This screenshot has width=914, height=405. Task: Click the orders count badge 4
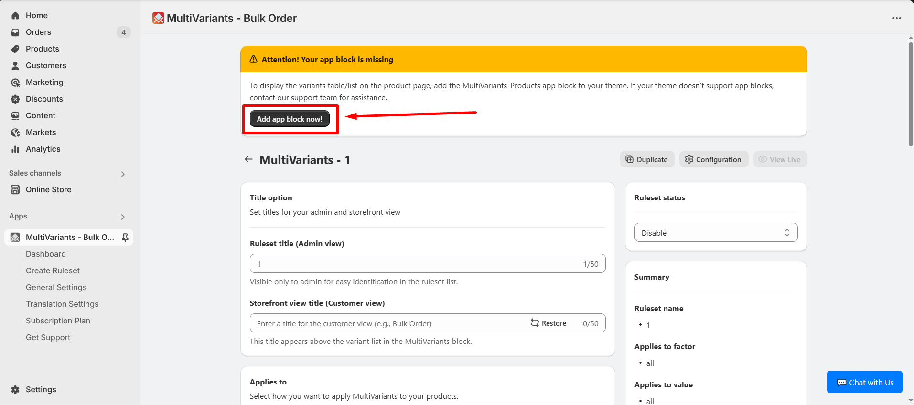124,32
